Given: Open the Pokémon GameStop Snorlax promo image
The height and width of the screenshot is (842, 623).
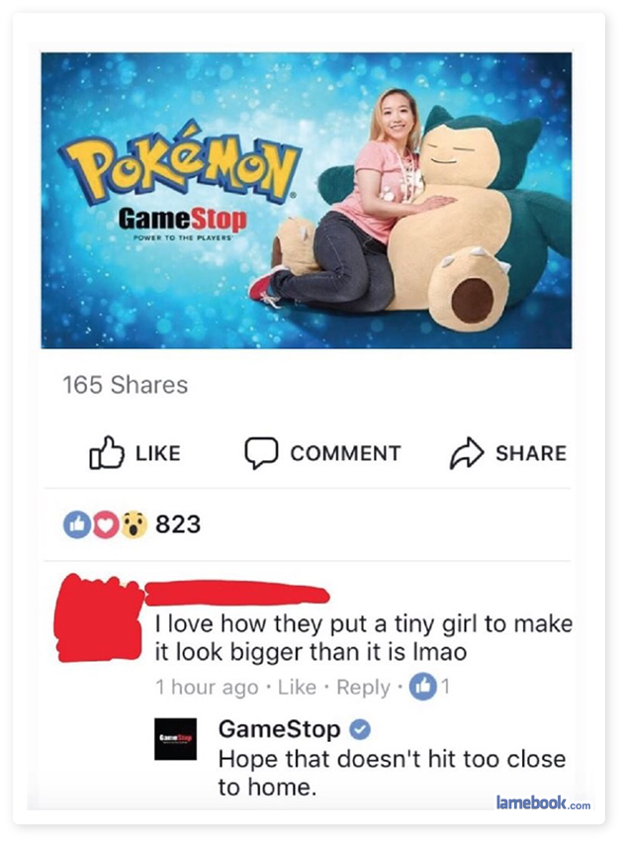Looking at the screenshot, I should point(307,200).
